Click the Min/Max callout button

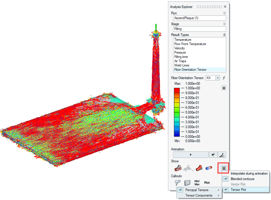tap(197, 182)
